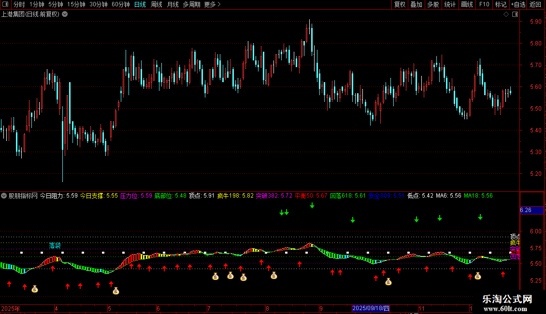Switch to the 月线 monthly tab
Screen dimensions: 546x314
click(172, 4)
